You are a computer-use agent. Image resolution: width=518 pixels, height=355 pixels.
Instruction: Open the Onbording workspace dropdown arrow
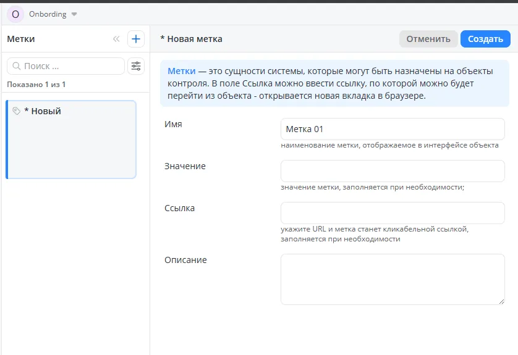pos(74,14)
